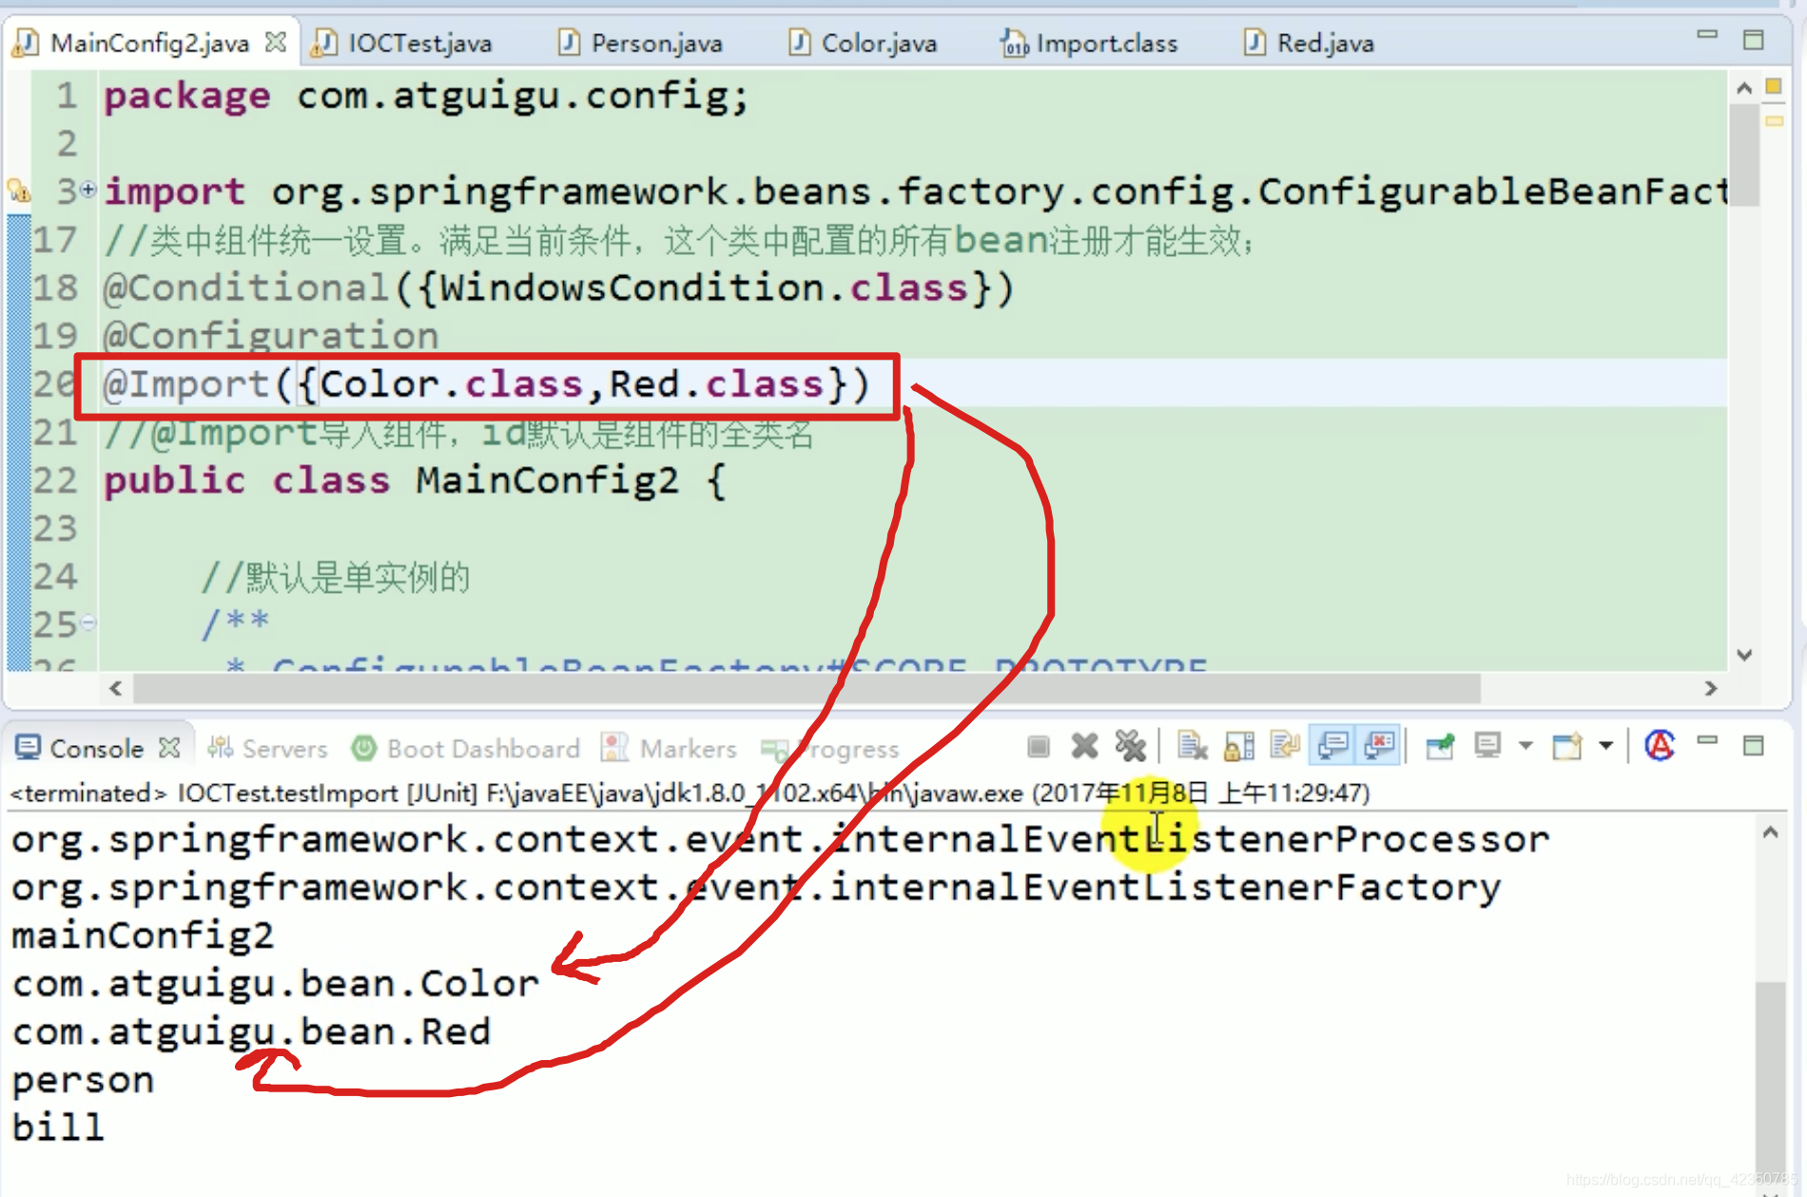Click Open Console icon
The image size is (1807, 1197).
pos(1567,747)
